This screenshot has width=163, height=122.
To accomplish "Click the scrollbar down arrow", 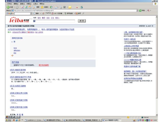I will (157, 115).
